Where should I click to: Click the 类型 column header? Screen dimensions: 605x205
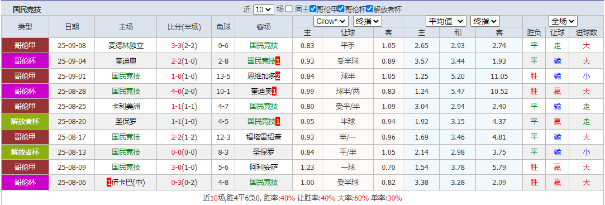point(25,27)
